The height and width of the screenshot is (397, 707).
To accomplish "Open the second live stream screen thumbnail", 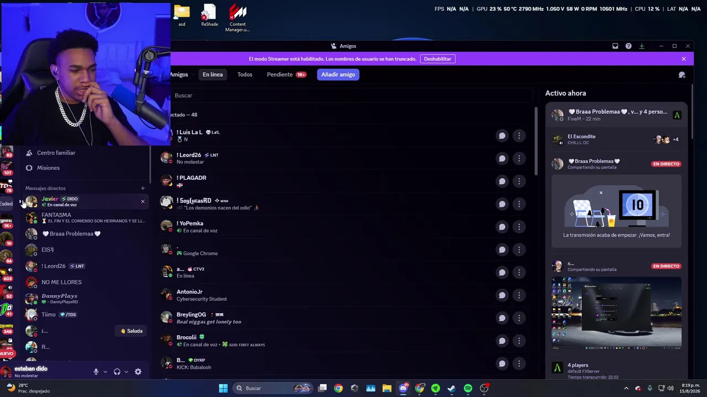I will (616, 313).
